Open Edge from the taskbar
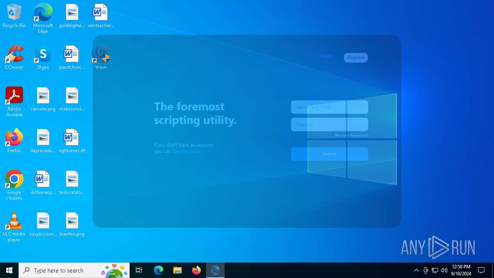 point(159,270)
